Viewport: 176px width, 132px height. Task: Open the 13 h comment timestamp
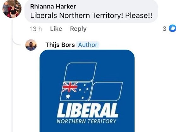[36, 29]
